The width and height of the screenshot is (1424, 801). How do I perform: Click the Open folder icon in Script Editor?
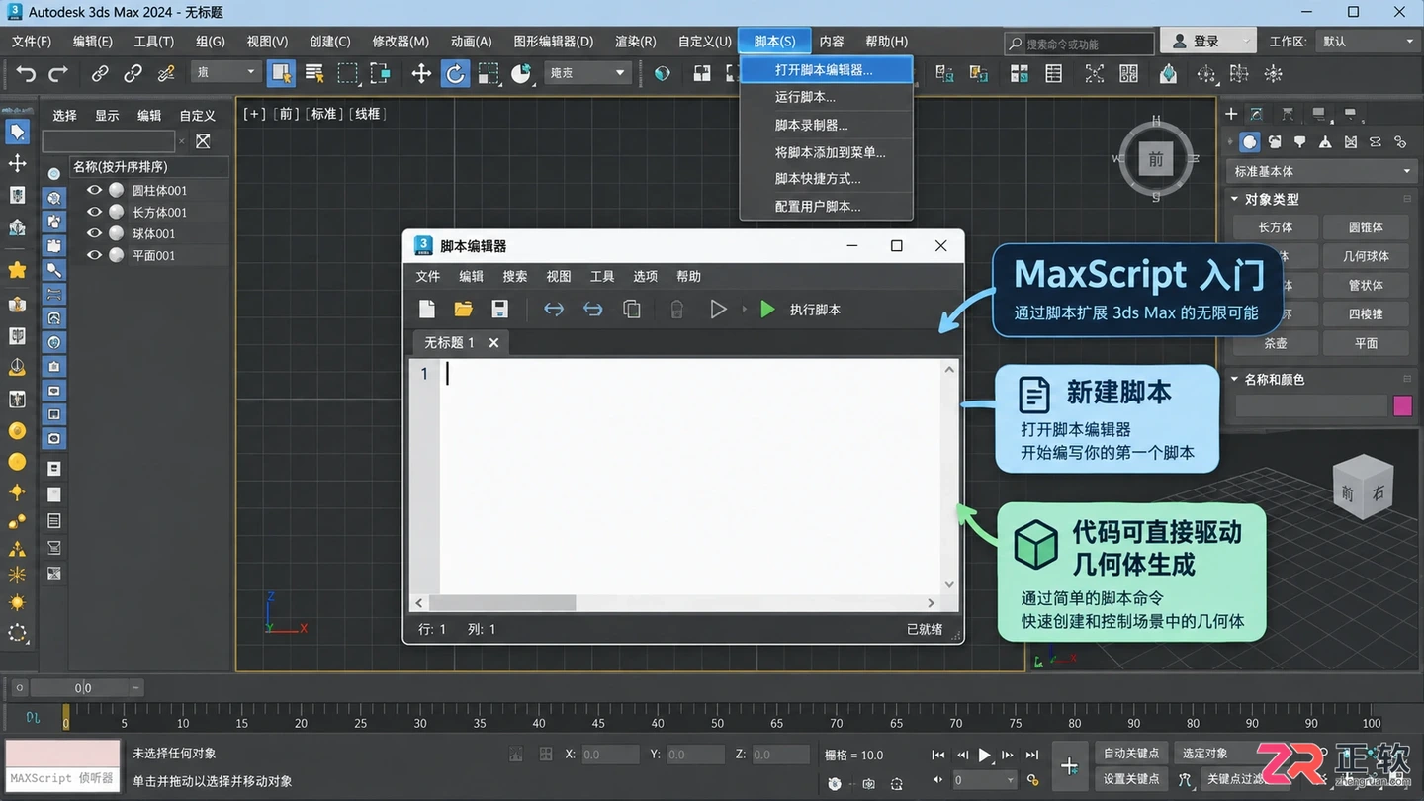tap(463, 310)
